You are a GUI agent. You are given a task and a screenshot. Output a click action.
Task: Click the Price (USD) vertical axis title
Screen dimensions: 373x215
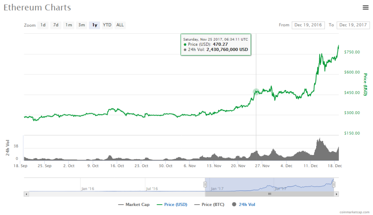coord(365,85)
